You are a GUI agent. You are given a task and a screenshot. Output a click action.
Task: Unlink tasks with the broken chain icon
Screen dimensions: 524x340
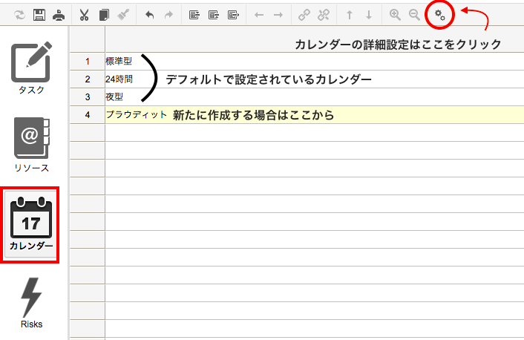pyautogui.click(x=324, y=15)
